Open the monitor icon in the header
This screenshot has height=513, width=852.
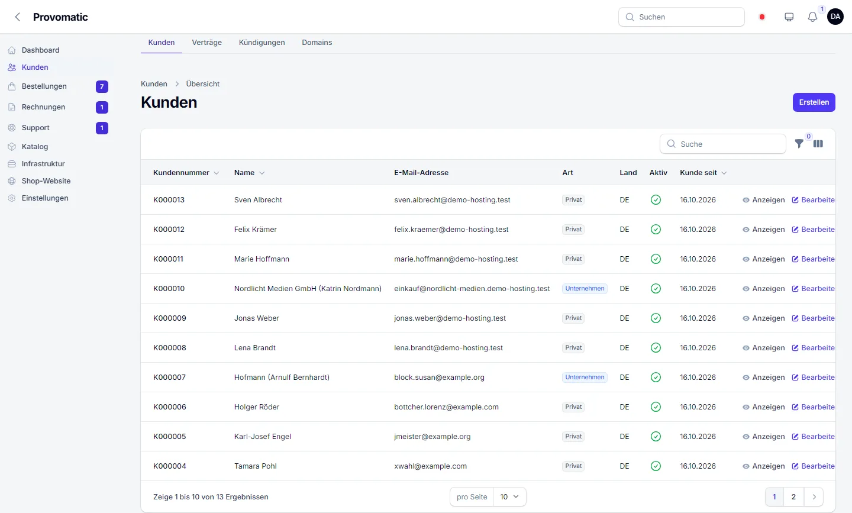click(x=789, y=17)
